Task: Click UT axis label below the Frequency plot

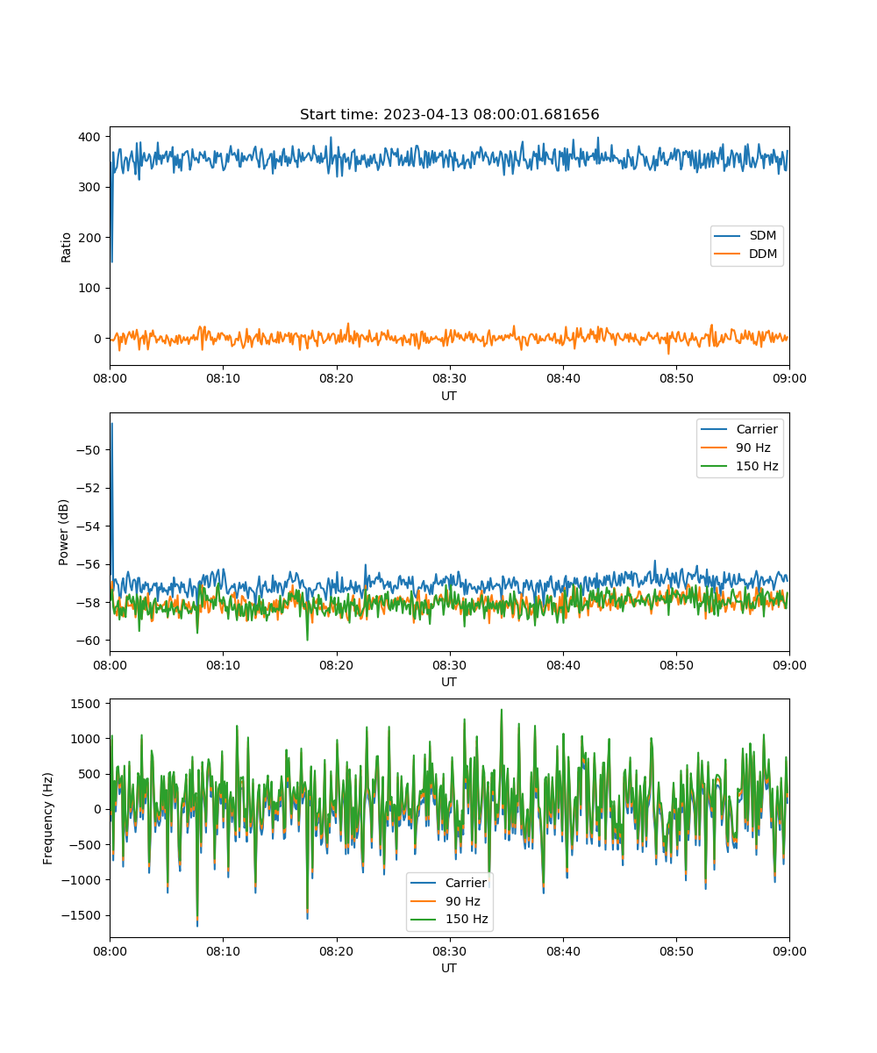Action: tap(449, 968)
